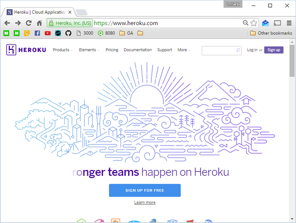296x223 pixels.
Task: Click the green padlock security icon
Action: pos(51,23)
